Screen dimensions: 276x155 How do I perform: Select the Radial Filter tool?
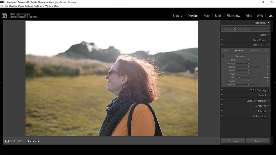pyautogui.click(x=245, y=30)
